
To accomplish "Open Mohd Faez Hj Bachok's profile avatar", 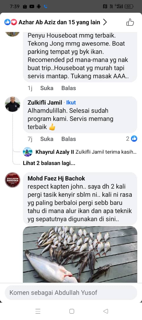I will [12, 180].
